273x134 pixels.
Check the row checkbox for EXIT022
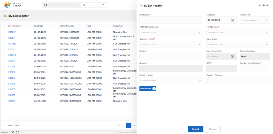pyautogui.click(x=4, y=44)
